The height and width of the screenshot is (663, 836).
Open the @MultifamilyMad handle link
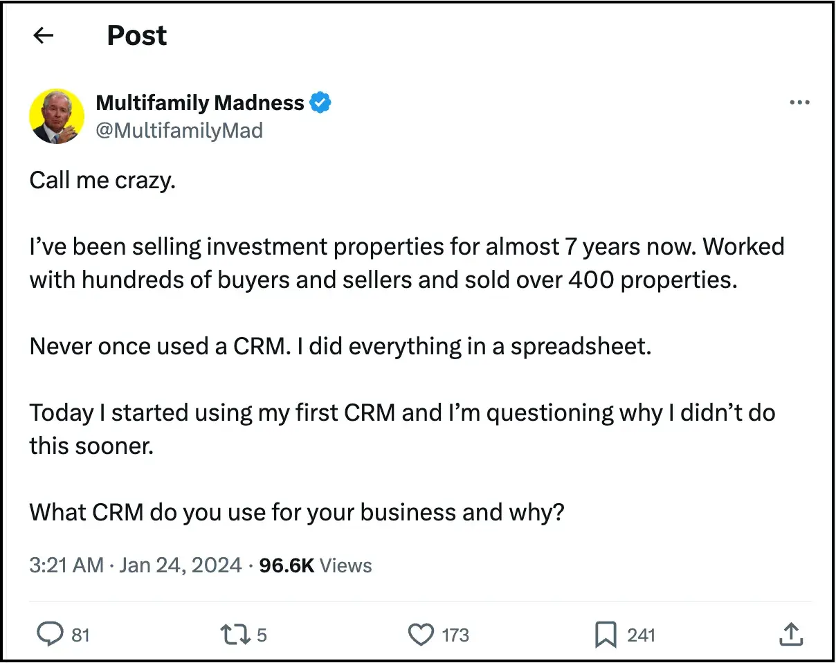(179, 130)
